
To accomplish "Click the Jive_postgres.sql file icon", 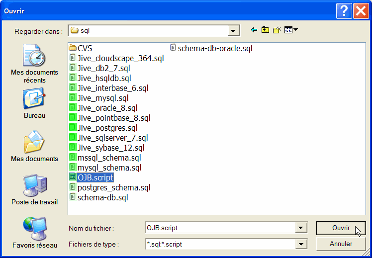I will pos(72,128).
